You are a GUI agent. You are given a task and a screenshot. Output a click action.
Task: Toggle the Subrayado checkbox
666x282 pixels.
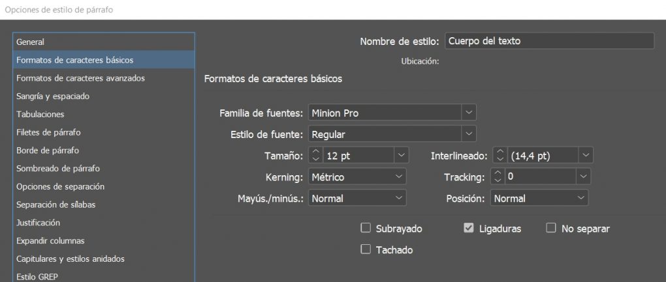(x=366, y=229)
